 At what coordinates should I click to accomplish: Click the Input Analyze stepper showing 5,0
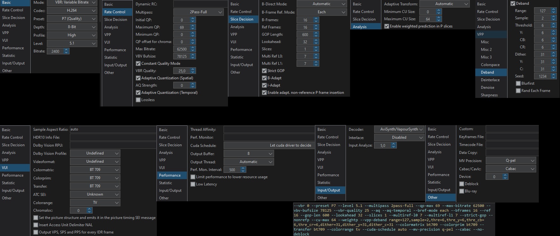[385, 145]
